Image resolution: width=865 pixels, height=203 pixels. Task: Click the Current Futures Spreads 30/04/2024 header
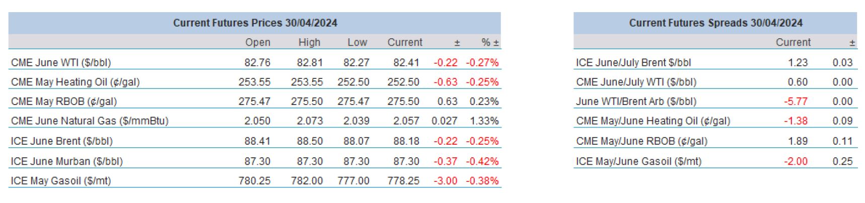click(715, 23)
